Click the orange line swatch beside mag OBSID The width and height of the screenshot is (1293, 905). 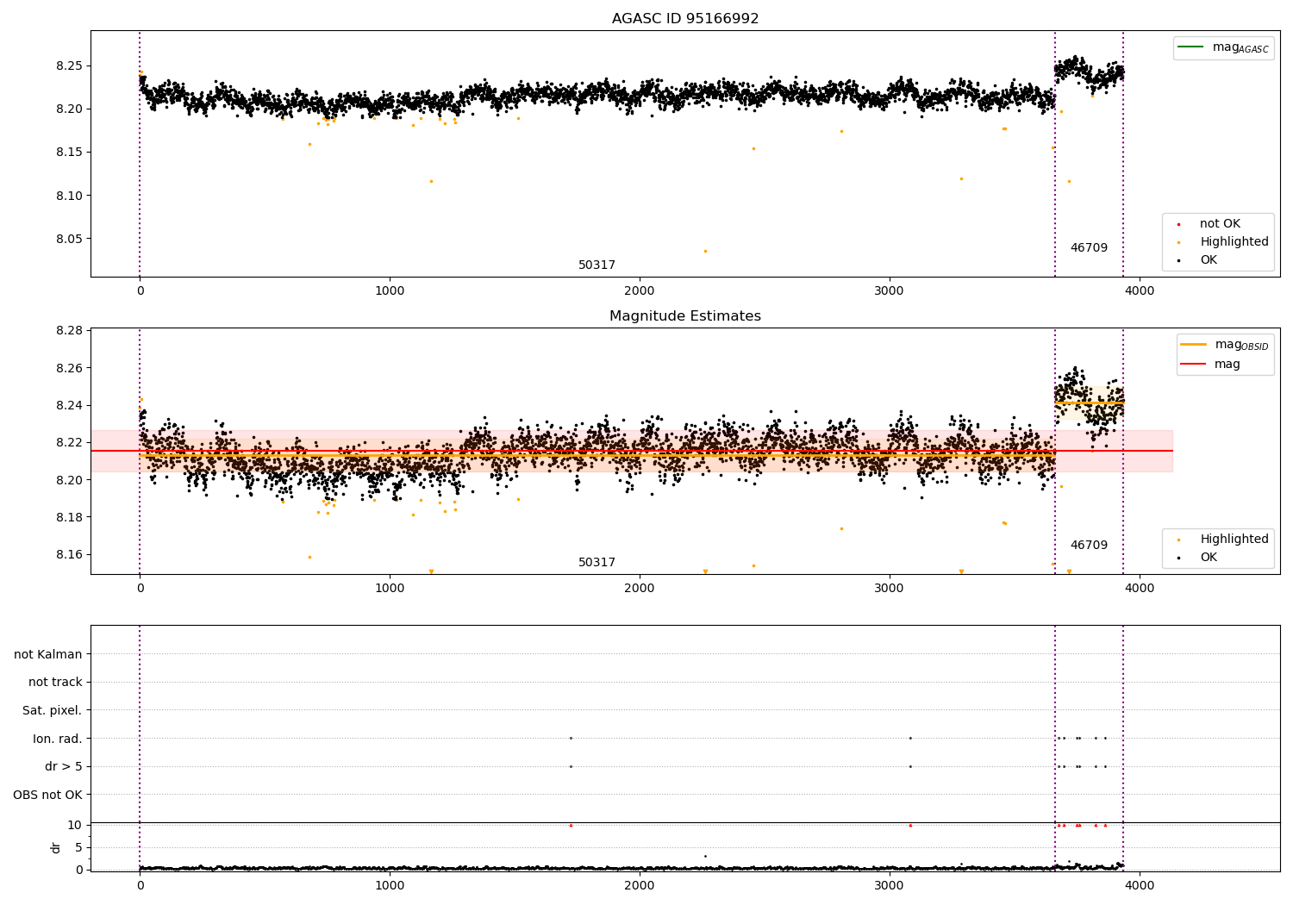(x=1193, y=345)
